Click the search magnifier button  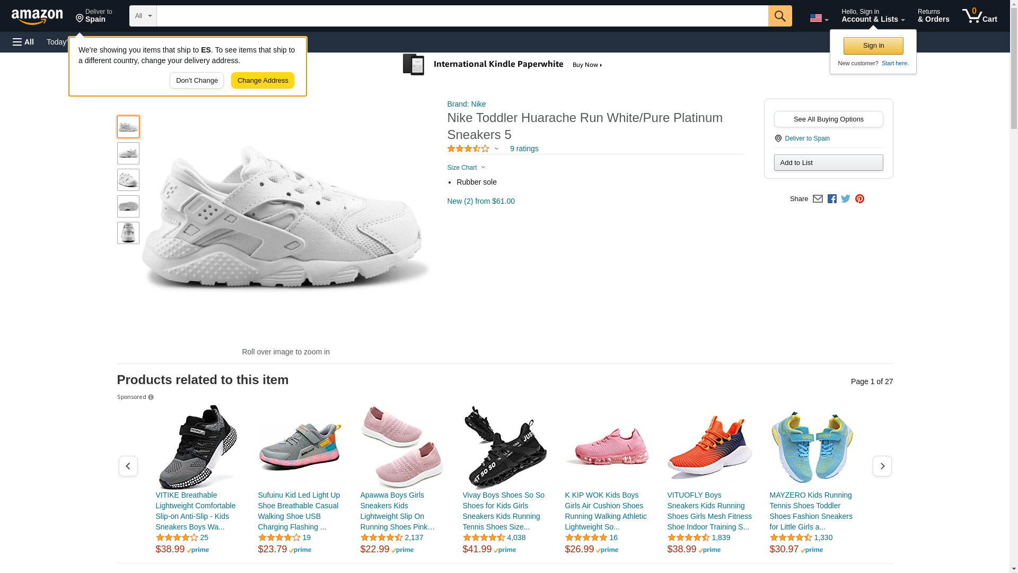coord(779,16)
